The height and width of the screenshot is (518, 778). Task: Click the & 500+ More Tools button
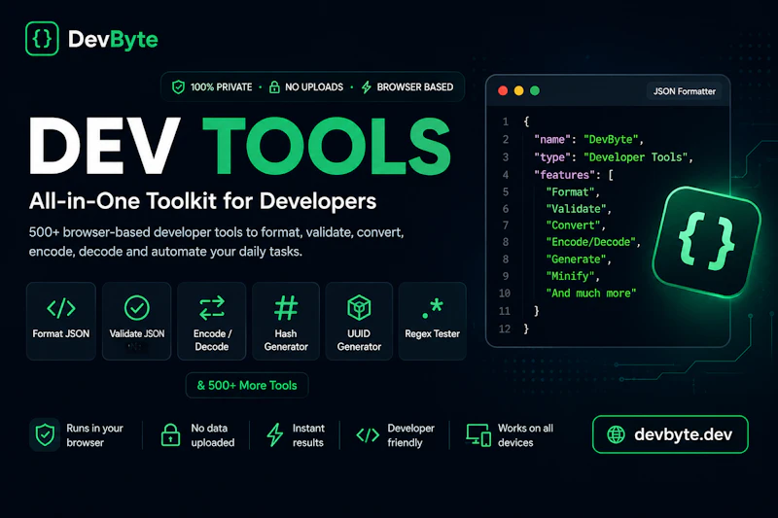click(x=247, y=385)
